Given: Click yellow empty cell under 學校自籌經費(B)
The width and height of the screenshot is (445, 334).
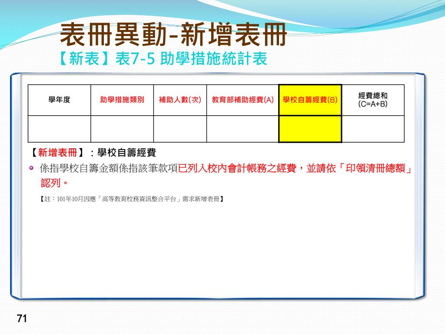Looking at the screenshot, I should pos(310,129).
